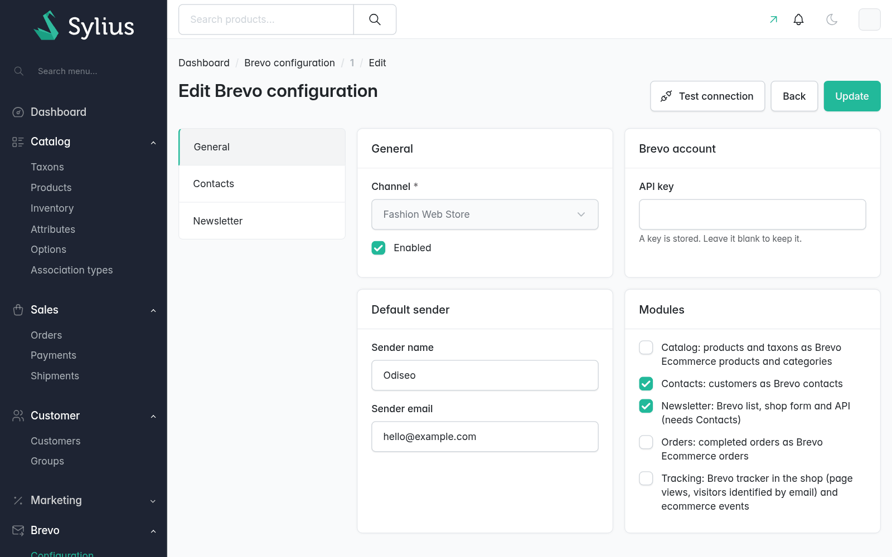892x557 pixels.
Task: Click the sidebar menu search magnifier icon
Action: [18, 71]
